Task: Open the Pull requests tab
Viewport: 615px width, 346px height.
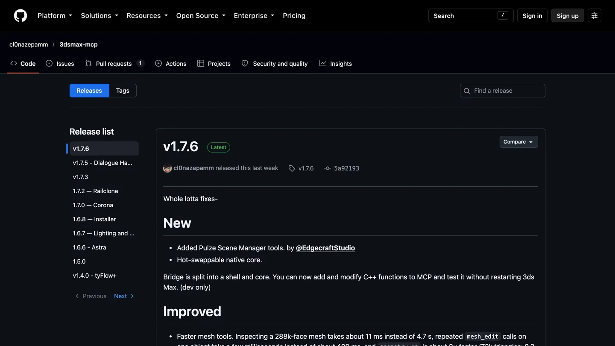Action: [114, 64]
